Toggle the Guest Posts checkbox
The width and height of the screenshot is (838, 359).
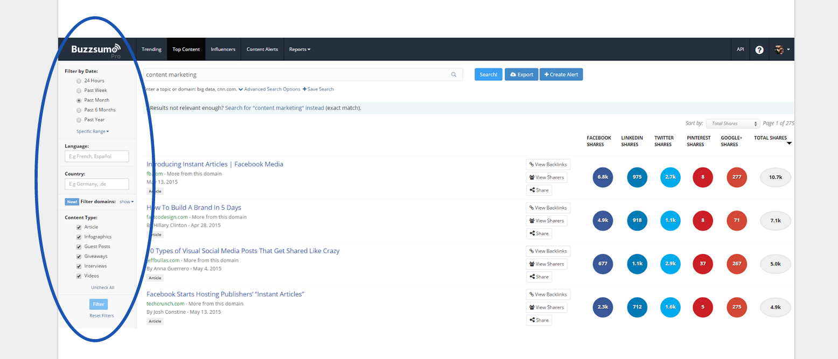click(x=79, y=247)
